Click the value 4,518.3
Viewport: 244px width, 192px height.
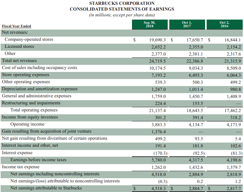[159, 188]
